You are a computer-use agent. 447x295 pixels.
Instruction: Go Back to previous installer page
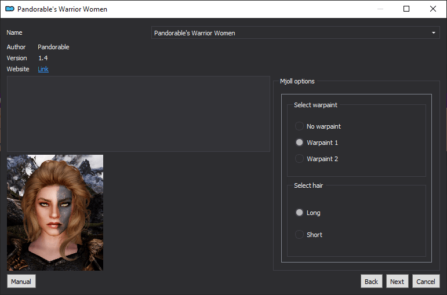(371, 281)
